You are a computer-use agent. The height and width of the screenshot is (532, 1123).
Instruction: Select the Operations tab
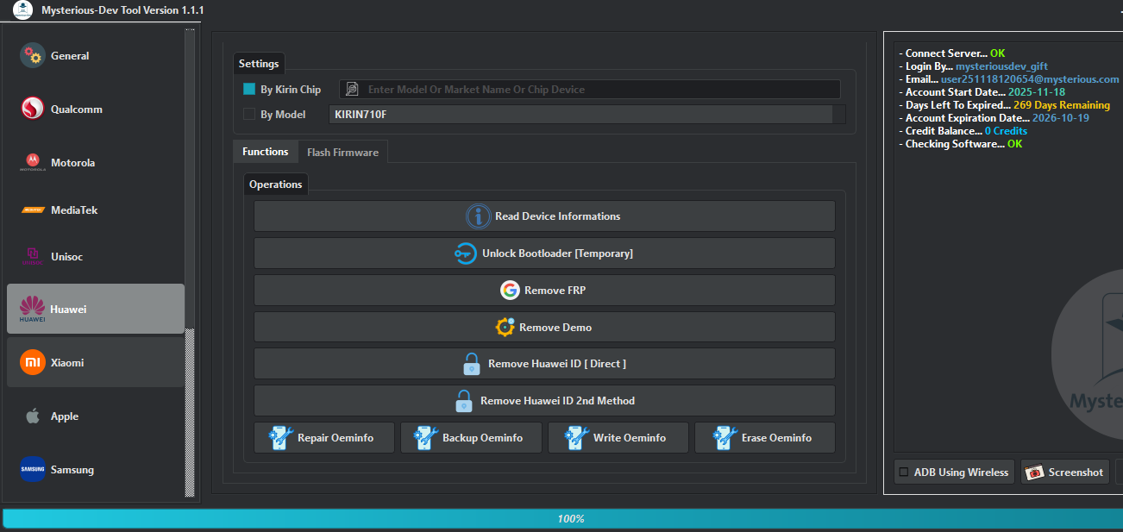275,184
